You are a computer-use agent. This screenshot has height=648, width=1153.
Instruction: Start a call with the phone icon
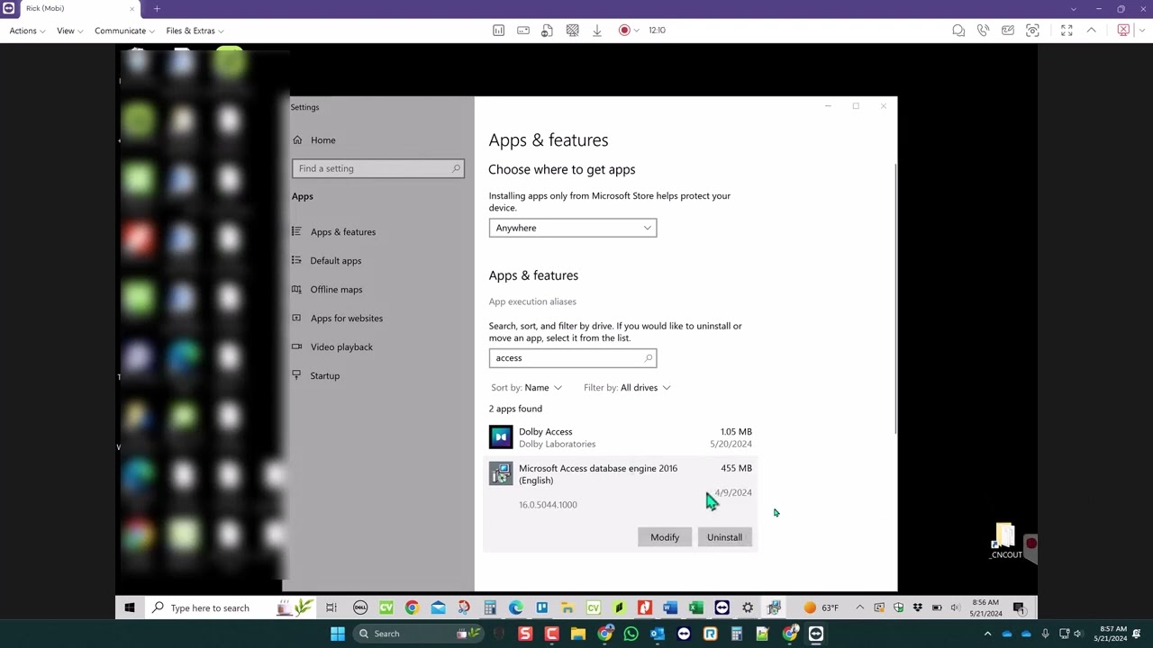pyautogui.click(x=984, y=31)
